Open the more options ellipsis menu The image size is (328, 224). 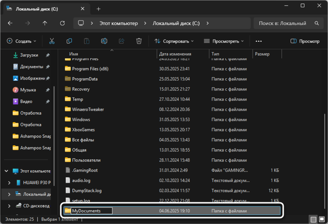point(259,41)
